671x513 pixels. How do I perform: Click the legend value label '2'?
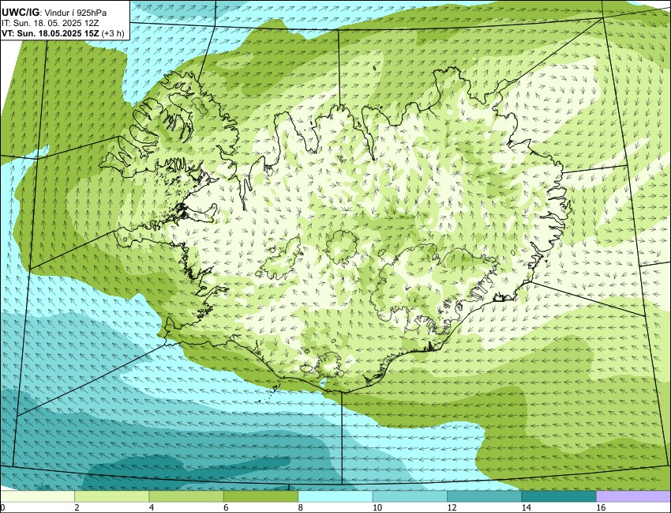(77, 507)
